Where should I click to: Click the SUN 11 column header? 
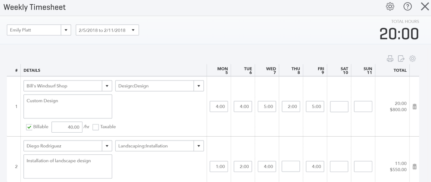click(368, 70)
